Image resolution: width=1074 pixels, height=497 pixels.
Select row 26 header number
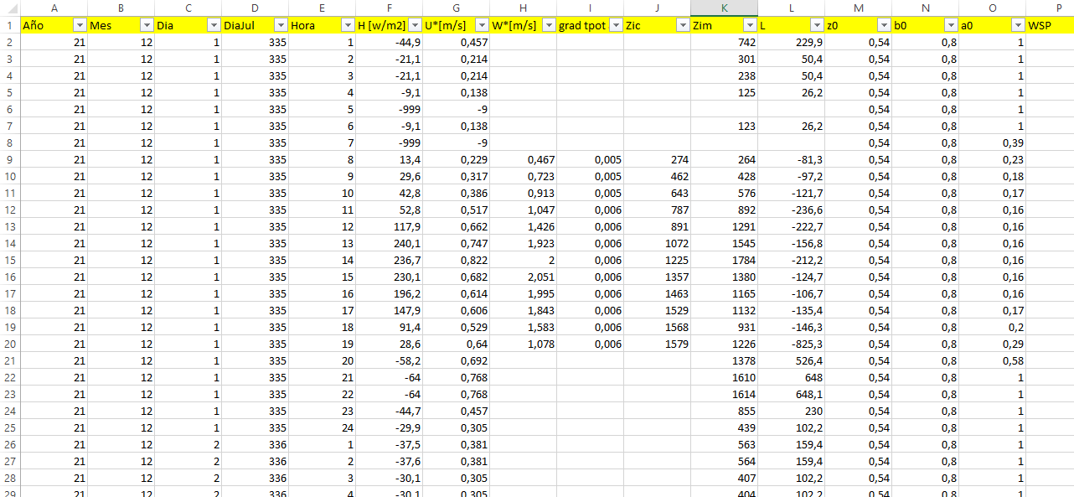tap(9, 444)
